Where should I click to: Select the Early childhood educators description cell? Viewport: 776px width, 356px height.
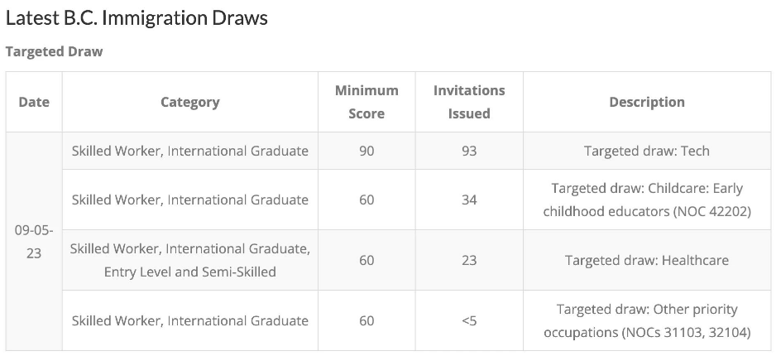pos(647,200)
